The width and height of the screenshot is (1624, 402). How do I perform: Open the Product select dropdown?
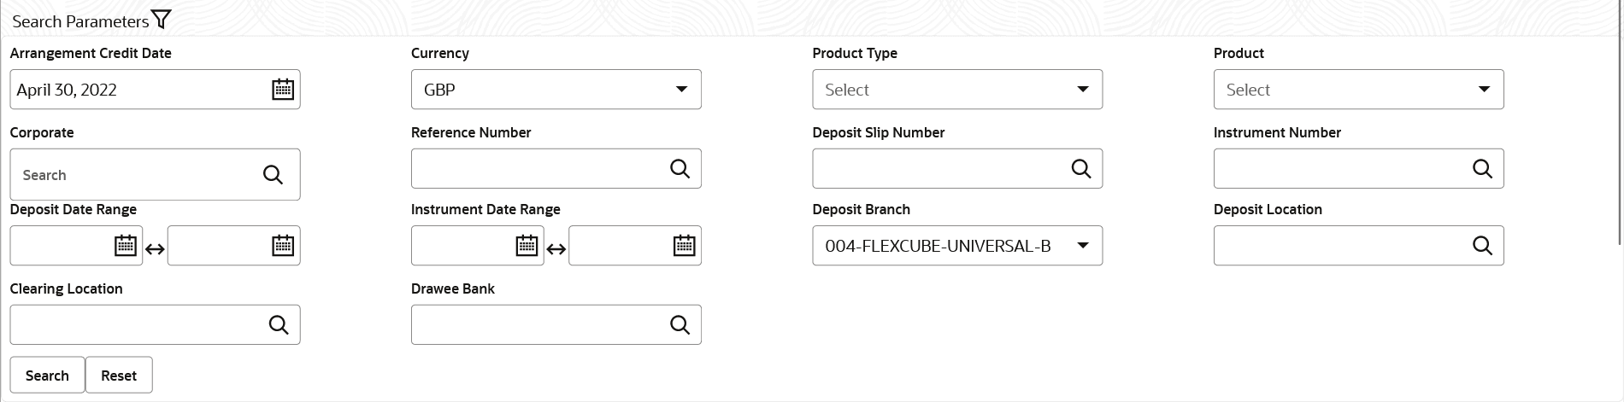pos(1484,90)
